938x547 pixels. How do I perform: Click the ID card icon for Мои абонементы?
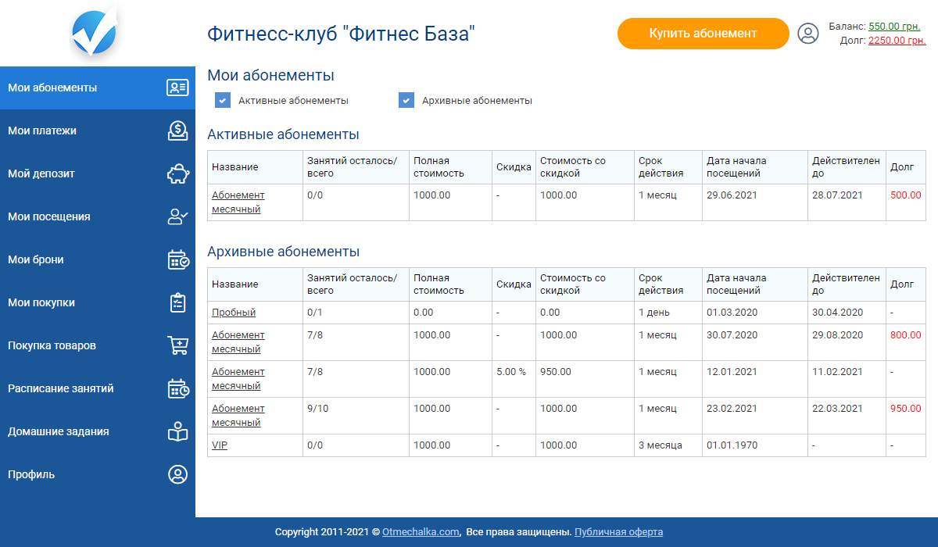click(x=177, y=88)
